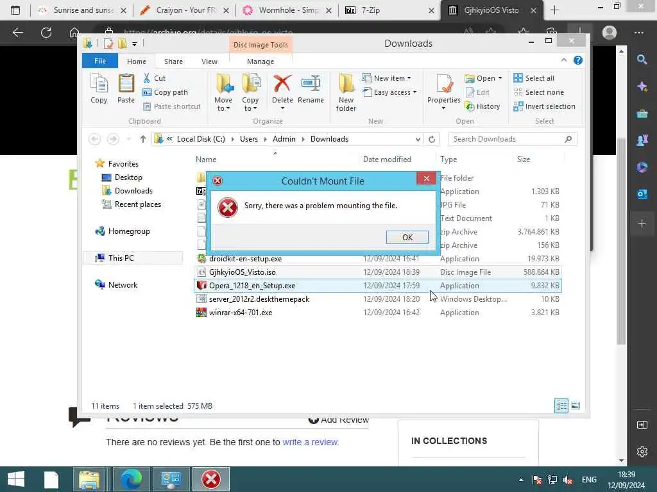Screen dimensions: 657x492
Task: Click Edge Home button
Action: pos(74,33)
